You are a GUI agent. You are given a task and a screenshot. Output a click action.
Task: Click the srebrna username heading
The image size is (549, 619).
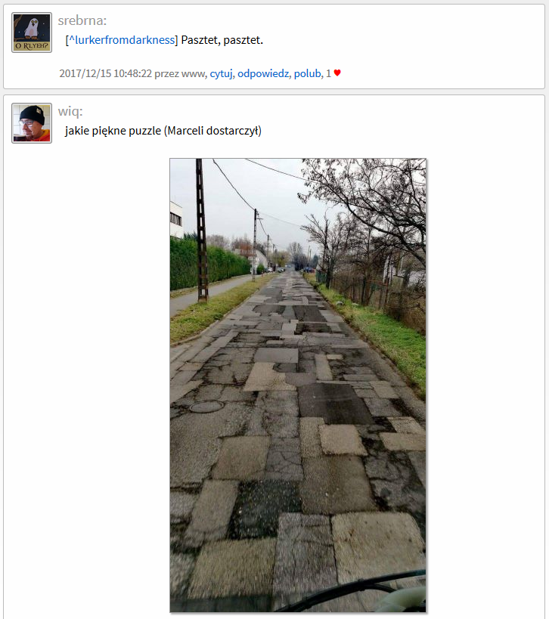(82, 20)
